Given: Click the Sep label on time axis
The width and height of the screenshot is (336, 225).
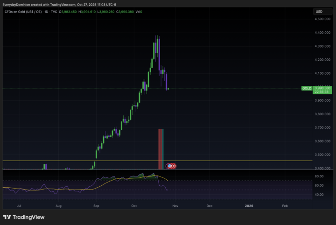Looking at the screenshot, I should tap(96, 206).
